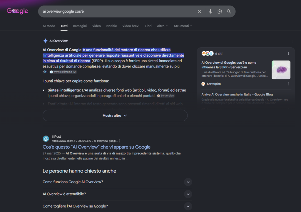Open the Video brevi tab
This screenshot has height=212, width=301.
[131, 26]
